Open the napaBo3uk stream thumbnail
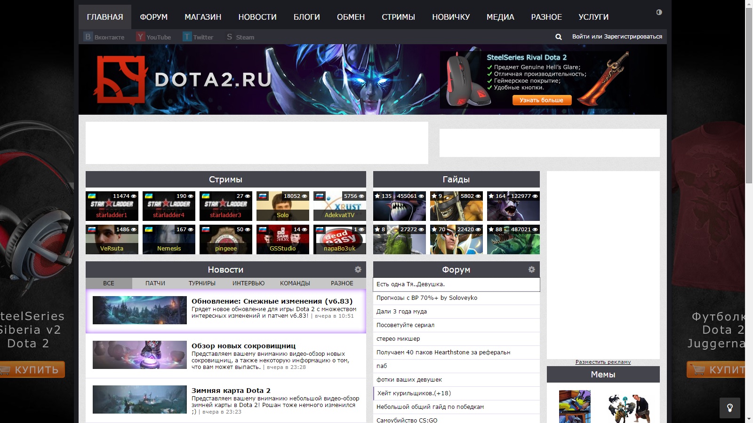Screen dimensions: 753x423 pos(340,239)
